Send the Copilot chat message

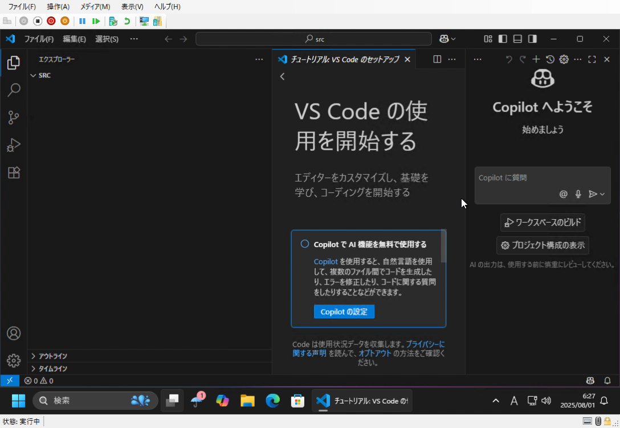(x=593, y=194)
